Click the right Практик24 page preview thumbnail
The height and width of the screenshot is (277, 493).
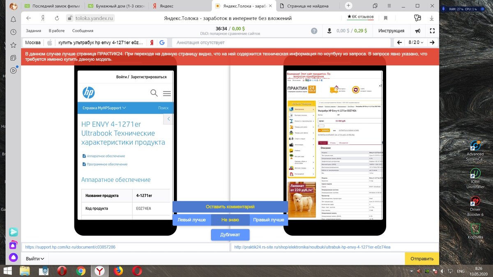click(x=334, y=146)
